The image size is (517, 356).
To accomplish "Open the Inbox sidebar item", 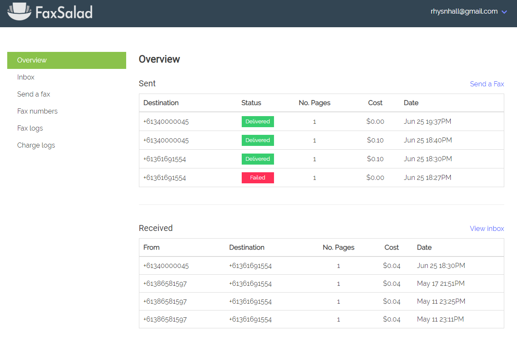I will coord(26,77).
